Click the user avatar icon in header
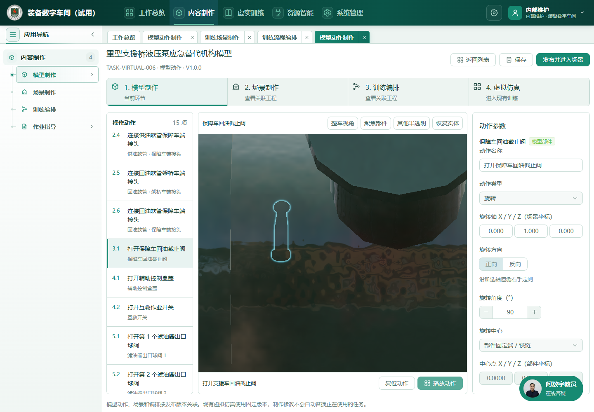The height and width of the screenshot is (412, 594). (x=515, y=13)
